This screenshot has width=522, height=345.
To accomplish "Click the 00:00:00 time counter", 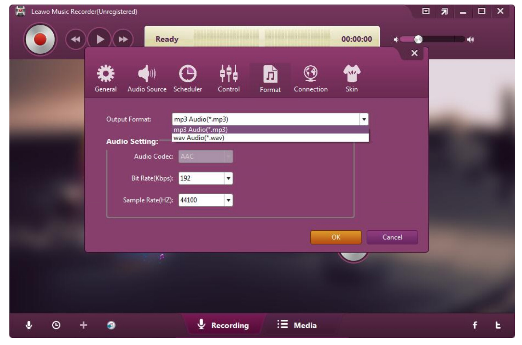I will pyautogui.click(x=357, y=39).
